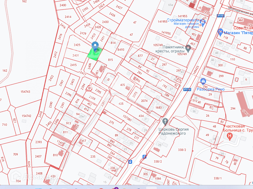This screenshot has width=253, height=189.
Task: Select parcel number 2393
Action: click(x=39, y=142)
